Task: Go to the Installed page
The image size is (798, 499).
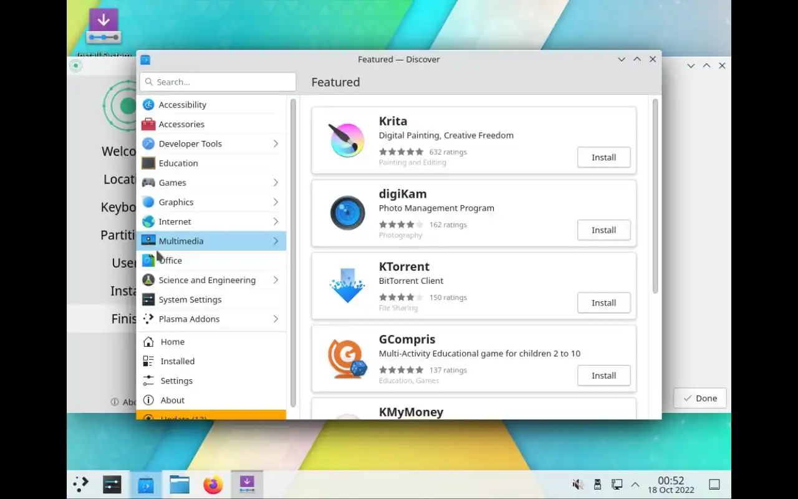Action: (211, 361)
